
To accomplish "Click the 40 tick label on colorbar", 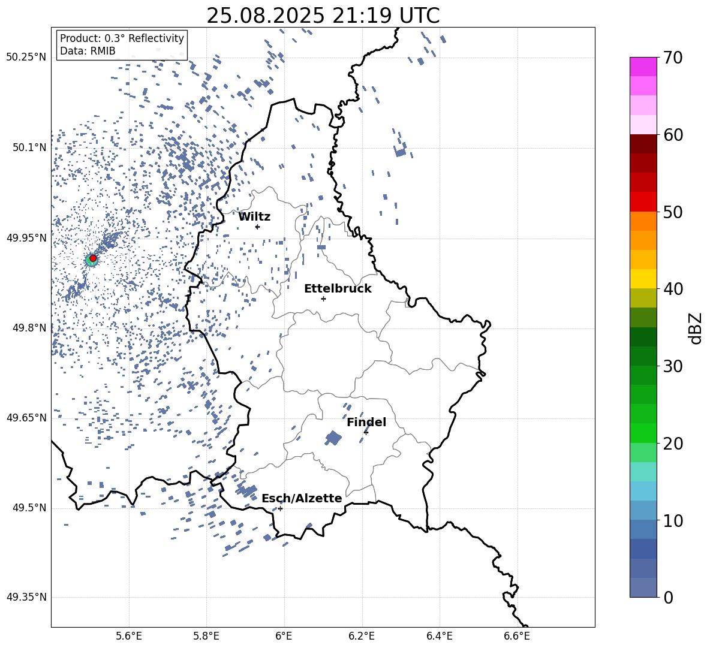I will click(673, 289).
